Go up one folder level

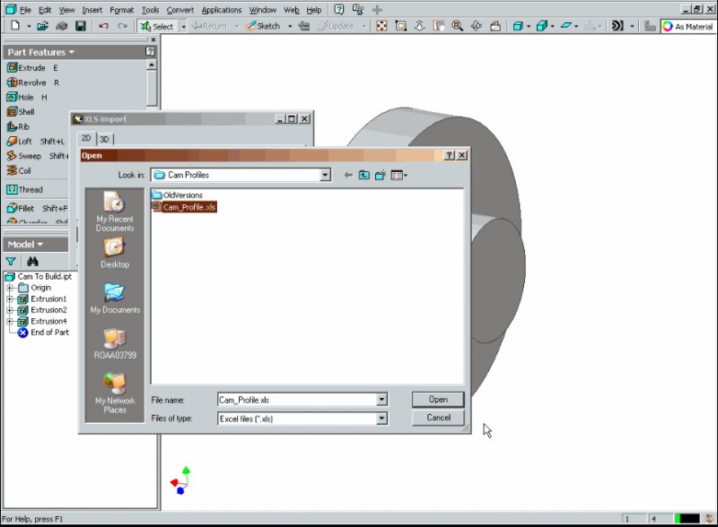(x=364, y=175)
